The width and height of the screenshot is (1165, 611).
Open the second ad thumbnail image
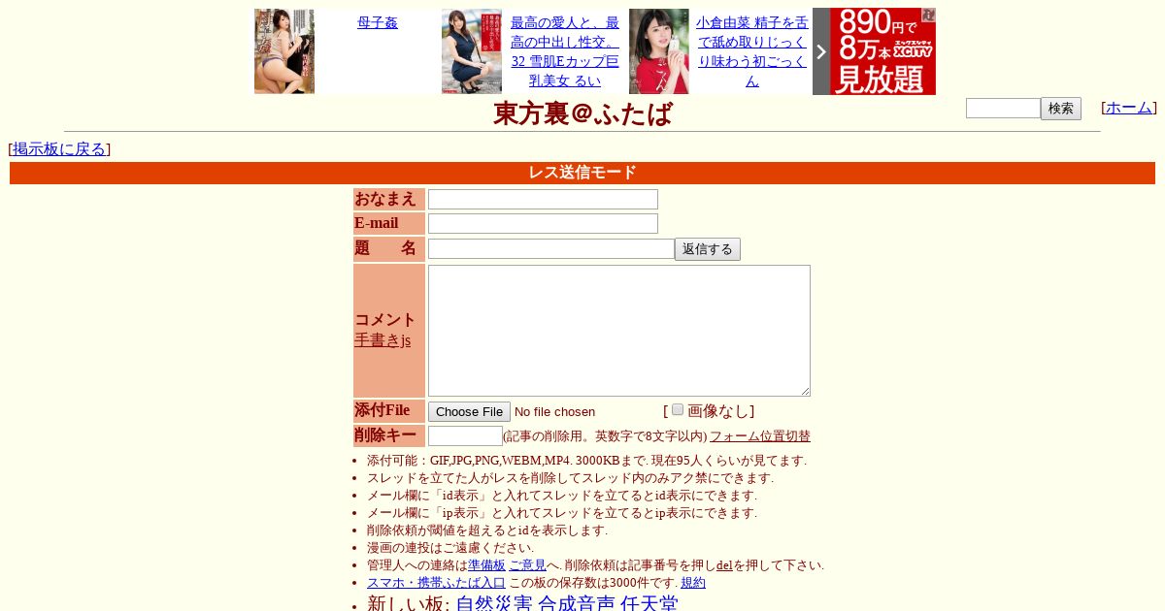click(x=472, y=51)
